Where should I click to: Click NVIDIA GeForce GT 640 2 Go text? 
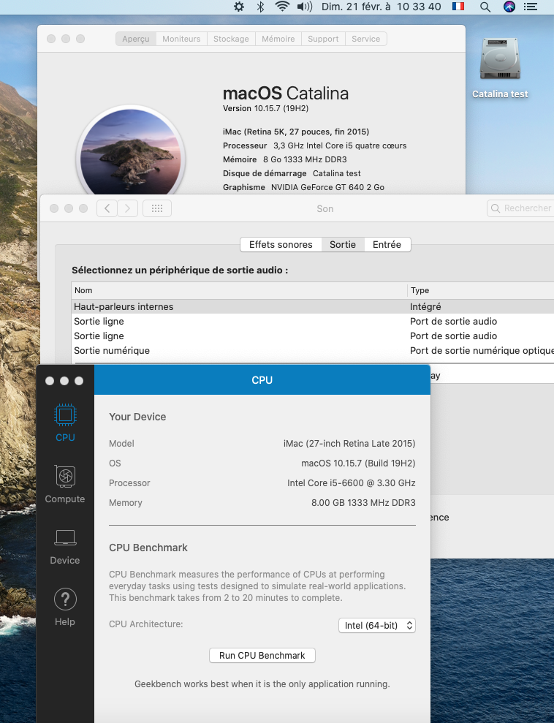327,187
